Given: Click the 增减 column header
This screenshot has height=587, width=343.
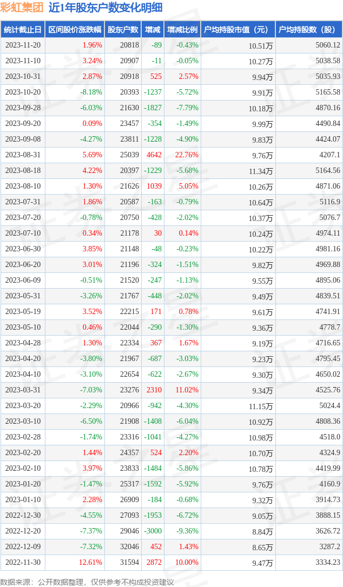Looking at the screenshot, I should pos(153,30).
